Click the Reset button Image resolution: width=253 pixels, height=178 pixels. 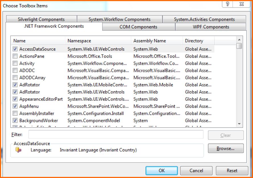point(232,171)
